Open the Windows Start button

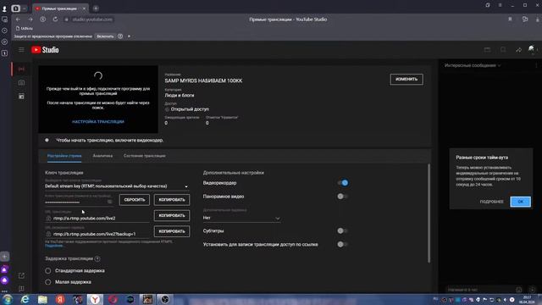pos(8,299)
